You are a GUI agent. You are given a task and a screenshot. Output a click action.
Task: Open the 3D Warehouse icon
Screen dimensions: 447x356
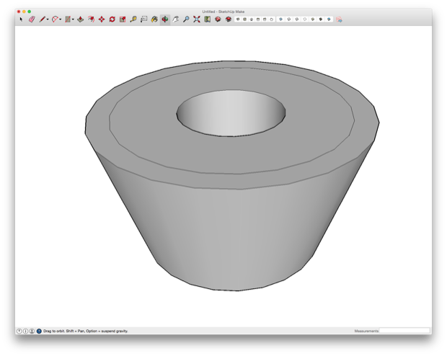click(218, 19)
